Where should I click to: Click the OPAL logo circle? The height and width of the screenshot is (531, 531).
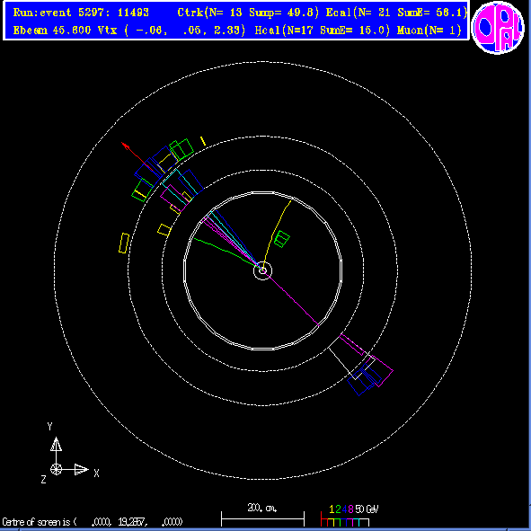pos(498,28)
